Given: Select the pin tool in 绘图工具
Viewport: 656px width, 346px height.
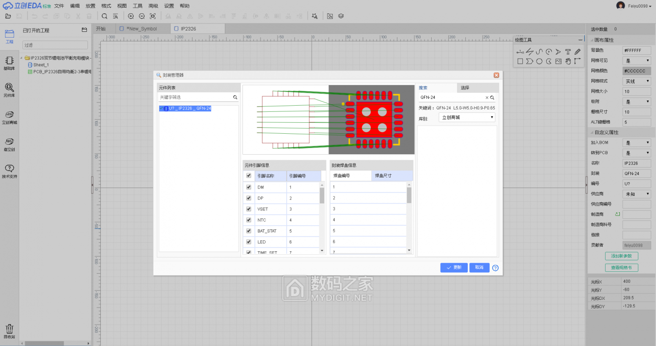Looking at the screenshot, I should pyautogui.click(x=520, y=51).
